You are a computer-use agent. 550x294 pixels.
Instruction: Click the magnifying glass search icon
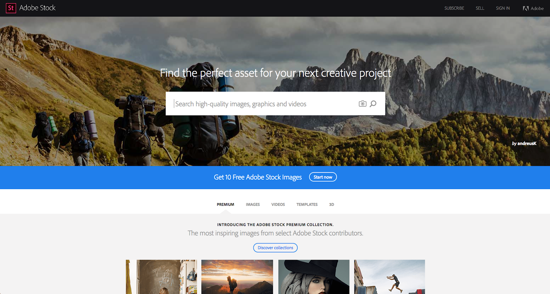coord(373,104)
